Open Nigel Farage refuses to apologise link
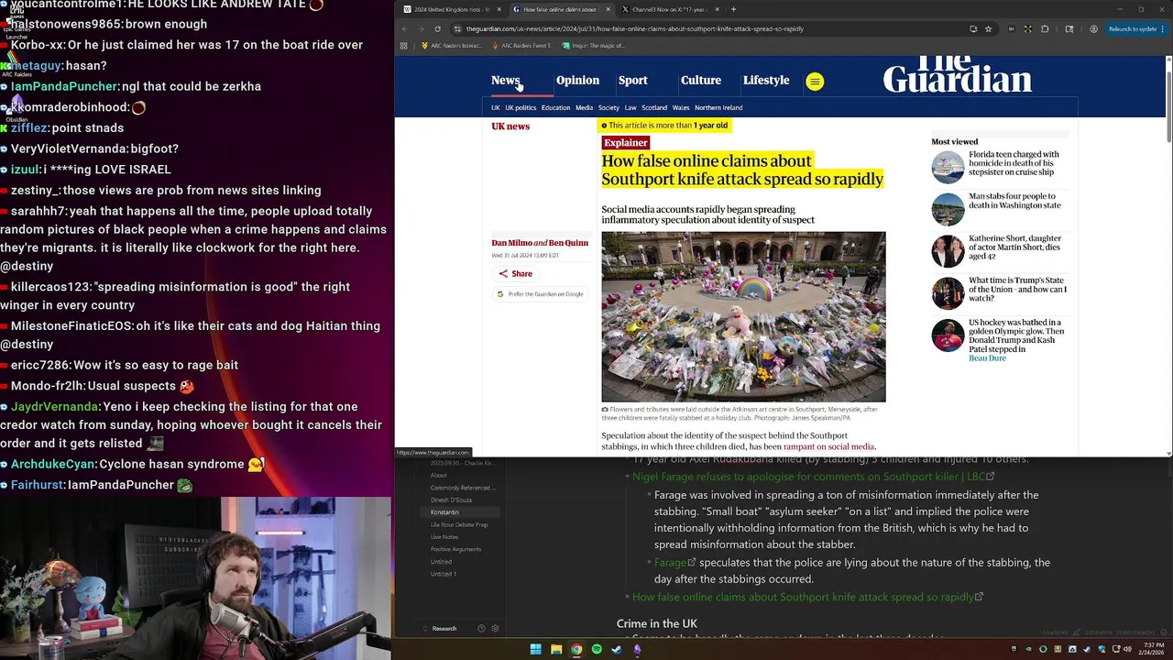Image resolution: width=1173 pixels, height=660 pixels. [808, 477]
